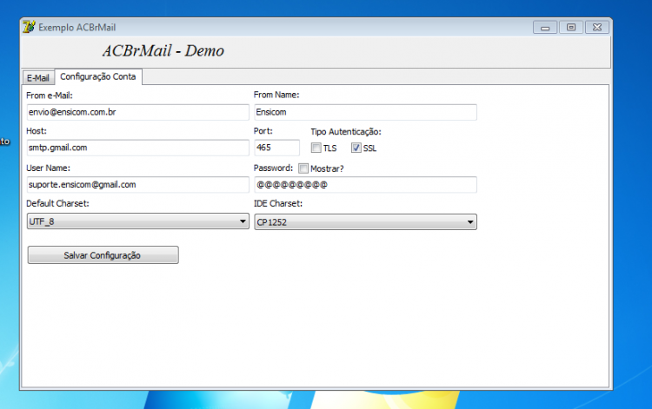Image resolution: width=652 pixels, height=409 pixels.
Task: Focus the Password input field
Action: (x=365, y=185)
